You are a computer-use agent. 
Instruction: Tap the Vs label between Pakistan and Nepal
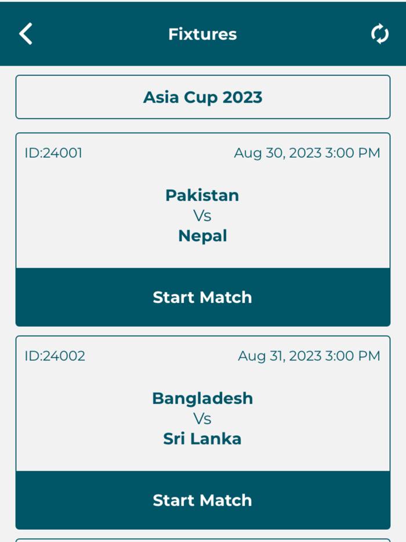pyautogui.click(x=202, y=215)
